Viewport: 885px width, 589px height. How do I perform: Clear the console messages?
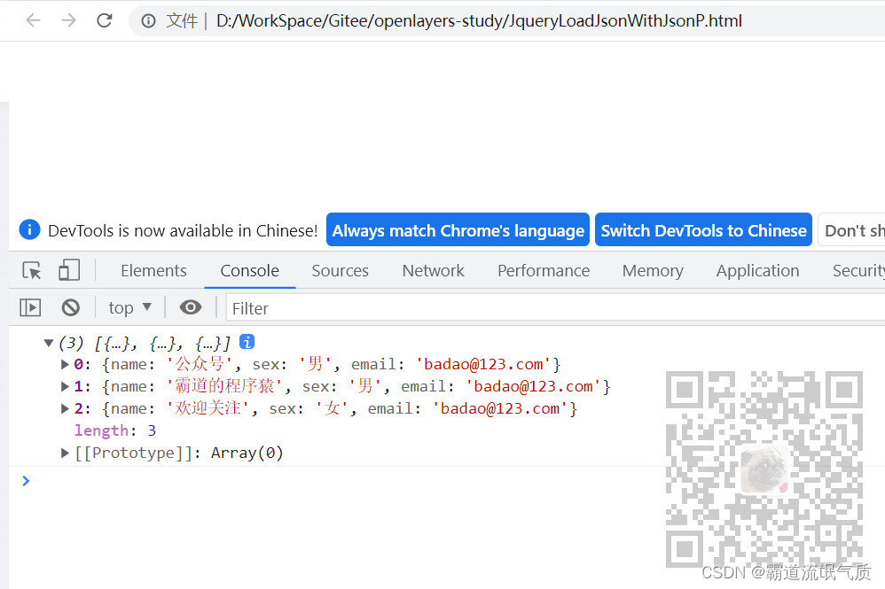coord(71,307)
